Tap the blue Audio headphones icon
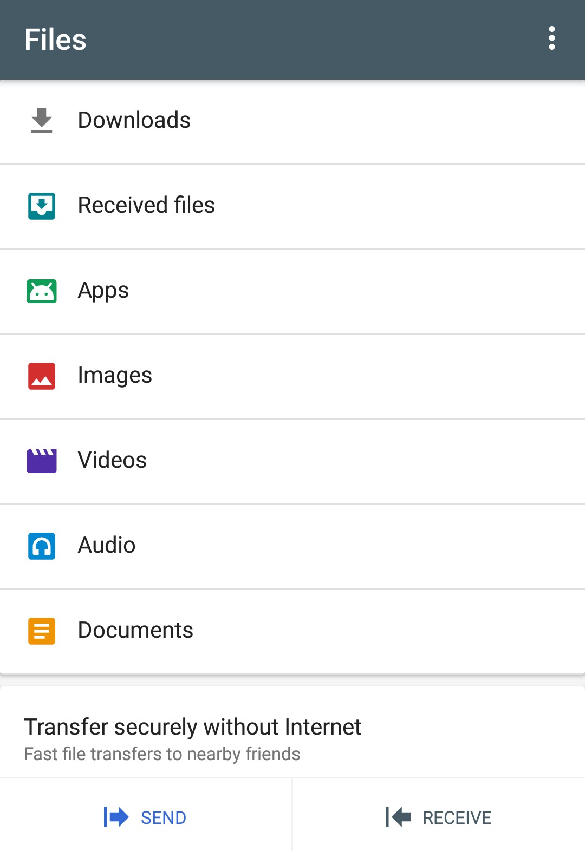This screenshot has width=585, height=851. pyautogui.click(x=42, y=546)
